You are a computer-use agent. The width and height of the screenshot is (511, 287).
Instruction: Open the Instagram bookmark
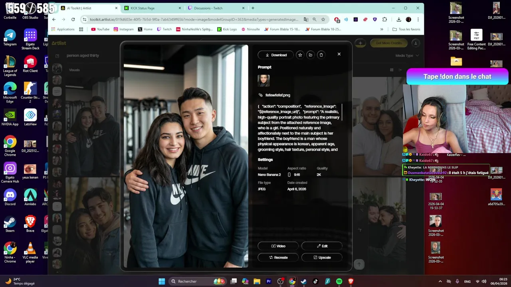[123, 29]
